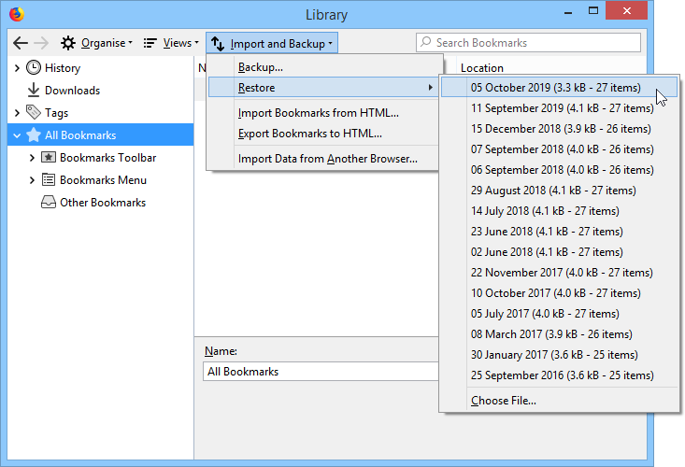This screenshot has width=685, height=467.
Task: Click the Bookmarks Menu list icon
Action: tap(48, 179)
